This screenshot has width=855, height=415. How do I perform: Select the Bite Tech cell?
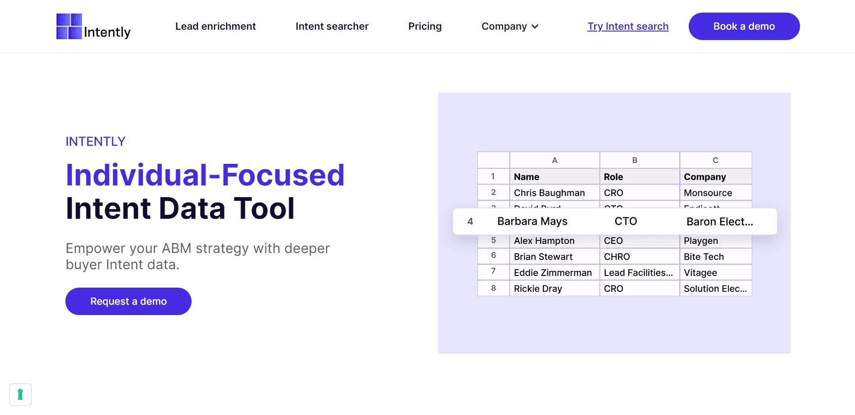click(x=716, y=257)
